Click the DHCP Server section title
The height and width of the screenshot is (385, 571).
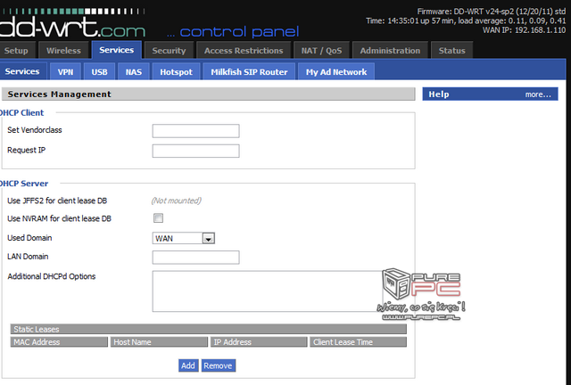click(24, 184)
